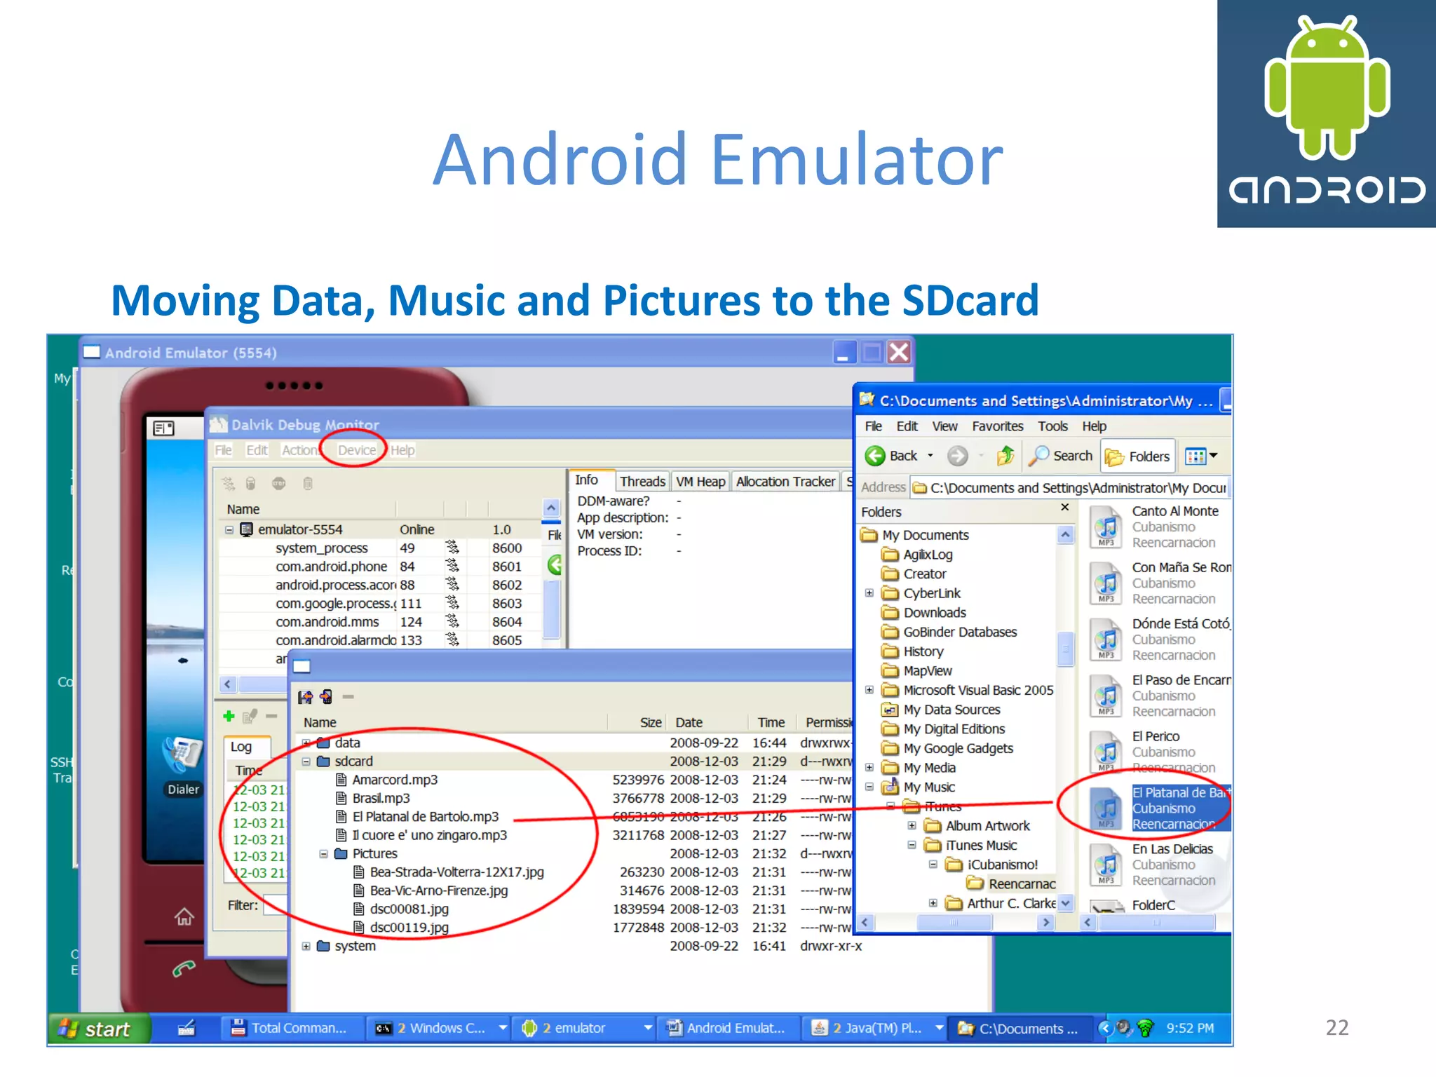This screenshot has height=1077, width=1436.
Task: Click the Back arrow in Explorer toolbar
Action: click(x=875, y=456)
